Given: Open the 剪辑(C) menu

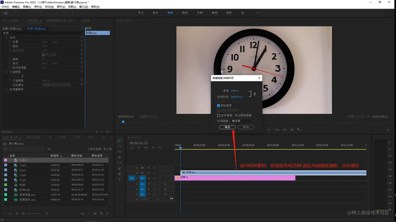Looking at the screenshot, I should [27, 7].
